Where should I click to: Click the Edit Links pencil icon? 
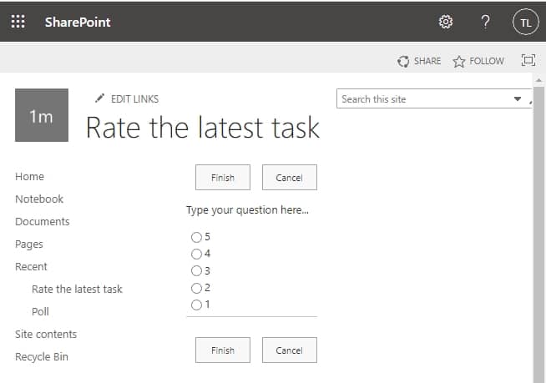[x=99, y=98]
